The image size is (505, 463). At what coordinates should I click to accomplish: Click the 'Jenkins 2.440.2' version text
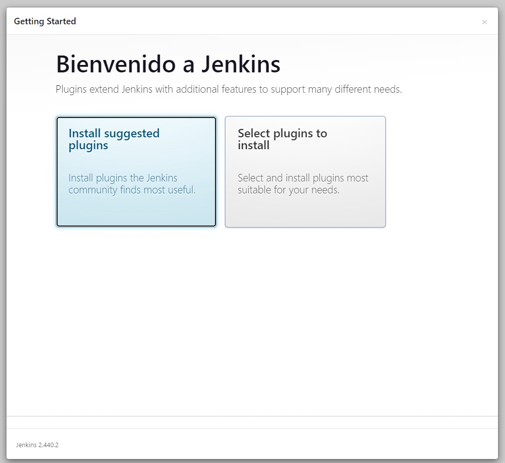[37, 445]
